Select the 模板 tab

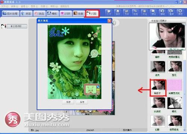tap(52, 13)
